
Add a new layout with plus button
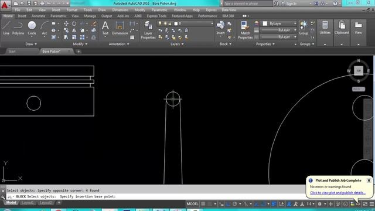tap(59, 203)
